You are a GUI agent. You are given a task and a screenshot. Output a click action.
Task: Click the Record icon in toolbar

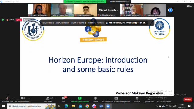[95, 98]
